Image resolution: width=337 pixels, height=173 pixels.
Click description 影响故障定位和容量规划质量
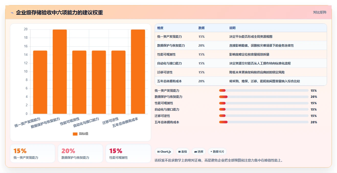coord(249,55)
